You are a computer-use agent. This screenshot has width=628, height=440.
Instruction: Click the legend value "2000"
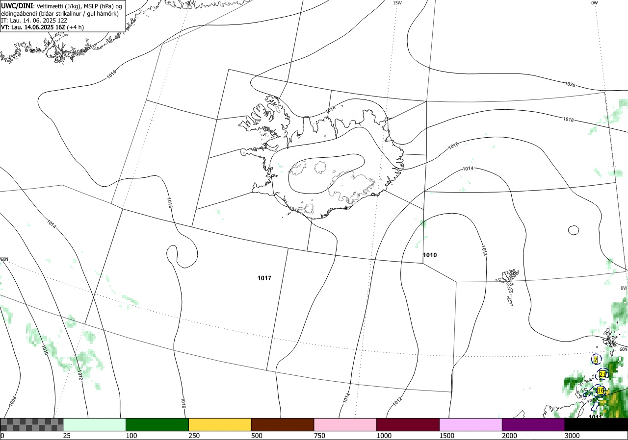click(510, 436)
